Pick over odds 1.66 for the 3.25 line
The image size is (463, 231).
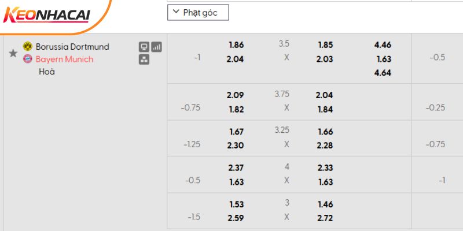point(325,132)
